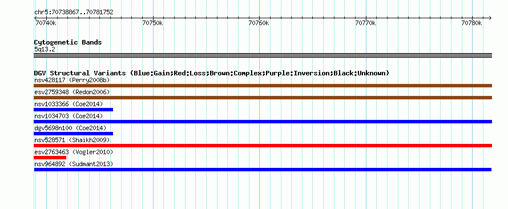This screenshot has height=209, width=508.
Task: Select the 70740k ruler tick label
Action: tap(46, 23)
